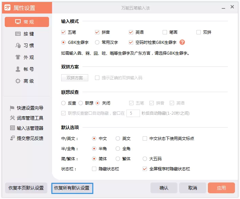This screenshot has width=240, height=199.
Task: Open the 高级 advanced tab
Action: coord(27,81)
